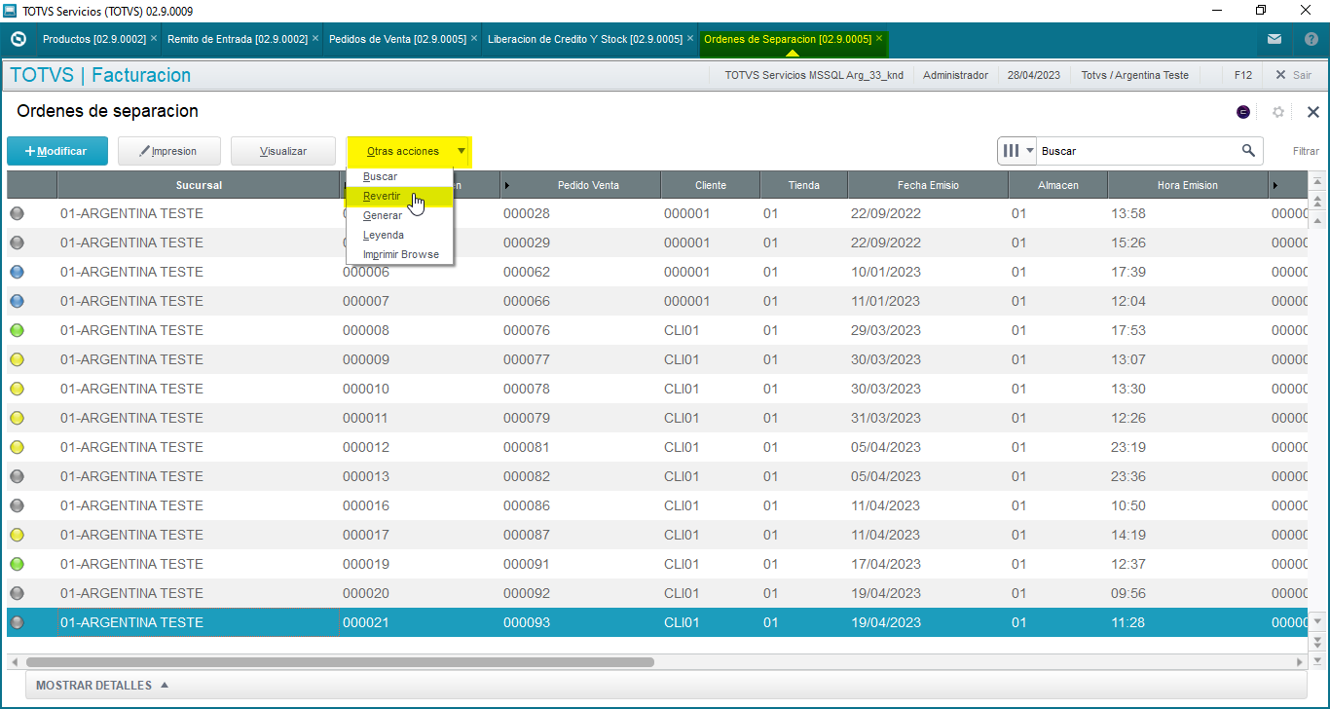Click the pencil icon in Impresion button
Viewport: 1330px width, 709px height.
pos(145,151)
